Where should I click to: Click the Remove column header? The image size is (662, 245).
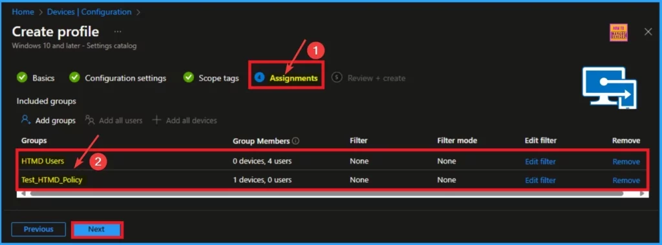coord(626,141)
